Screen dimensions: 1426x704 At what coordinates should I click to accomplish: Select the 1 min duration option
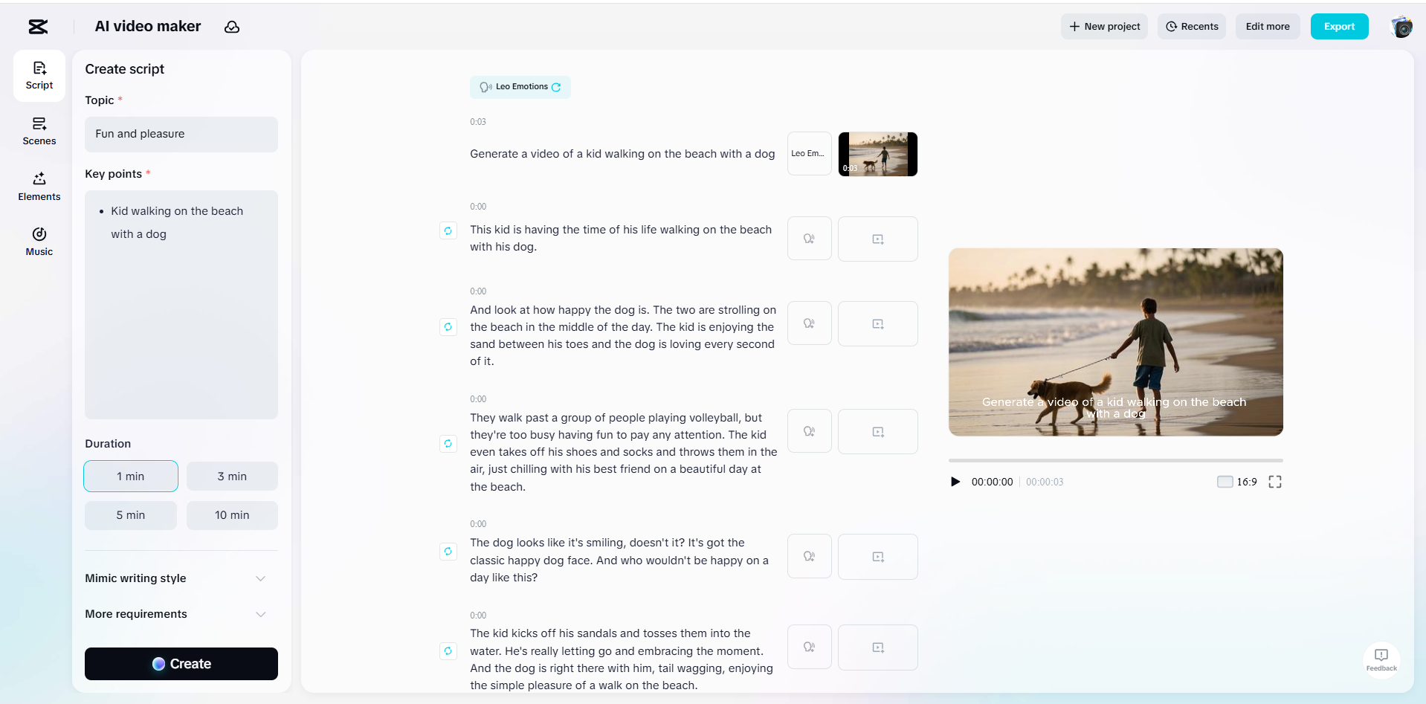[x=131, y=477]
